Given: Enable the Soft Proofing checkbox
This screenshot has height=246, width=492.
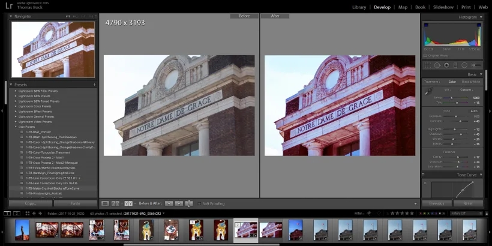Looking at the screenshot, I should point(198,203).
